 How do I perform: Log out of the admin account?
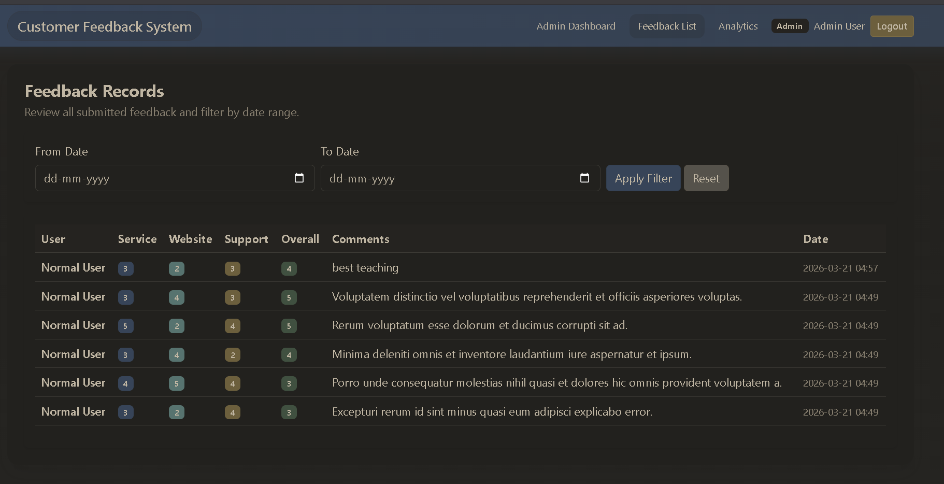(x=892, y=26)
